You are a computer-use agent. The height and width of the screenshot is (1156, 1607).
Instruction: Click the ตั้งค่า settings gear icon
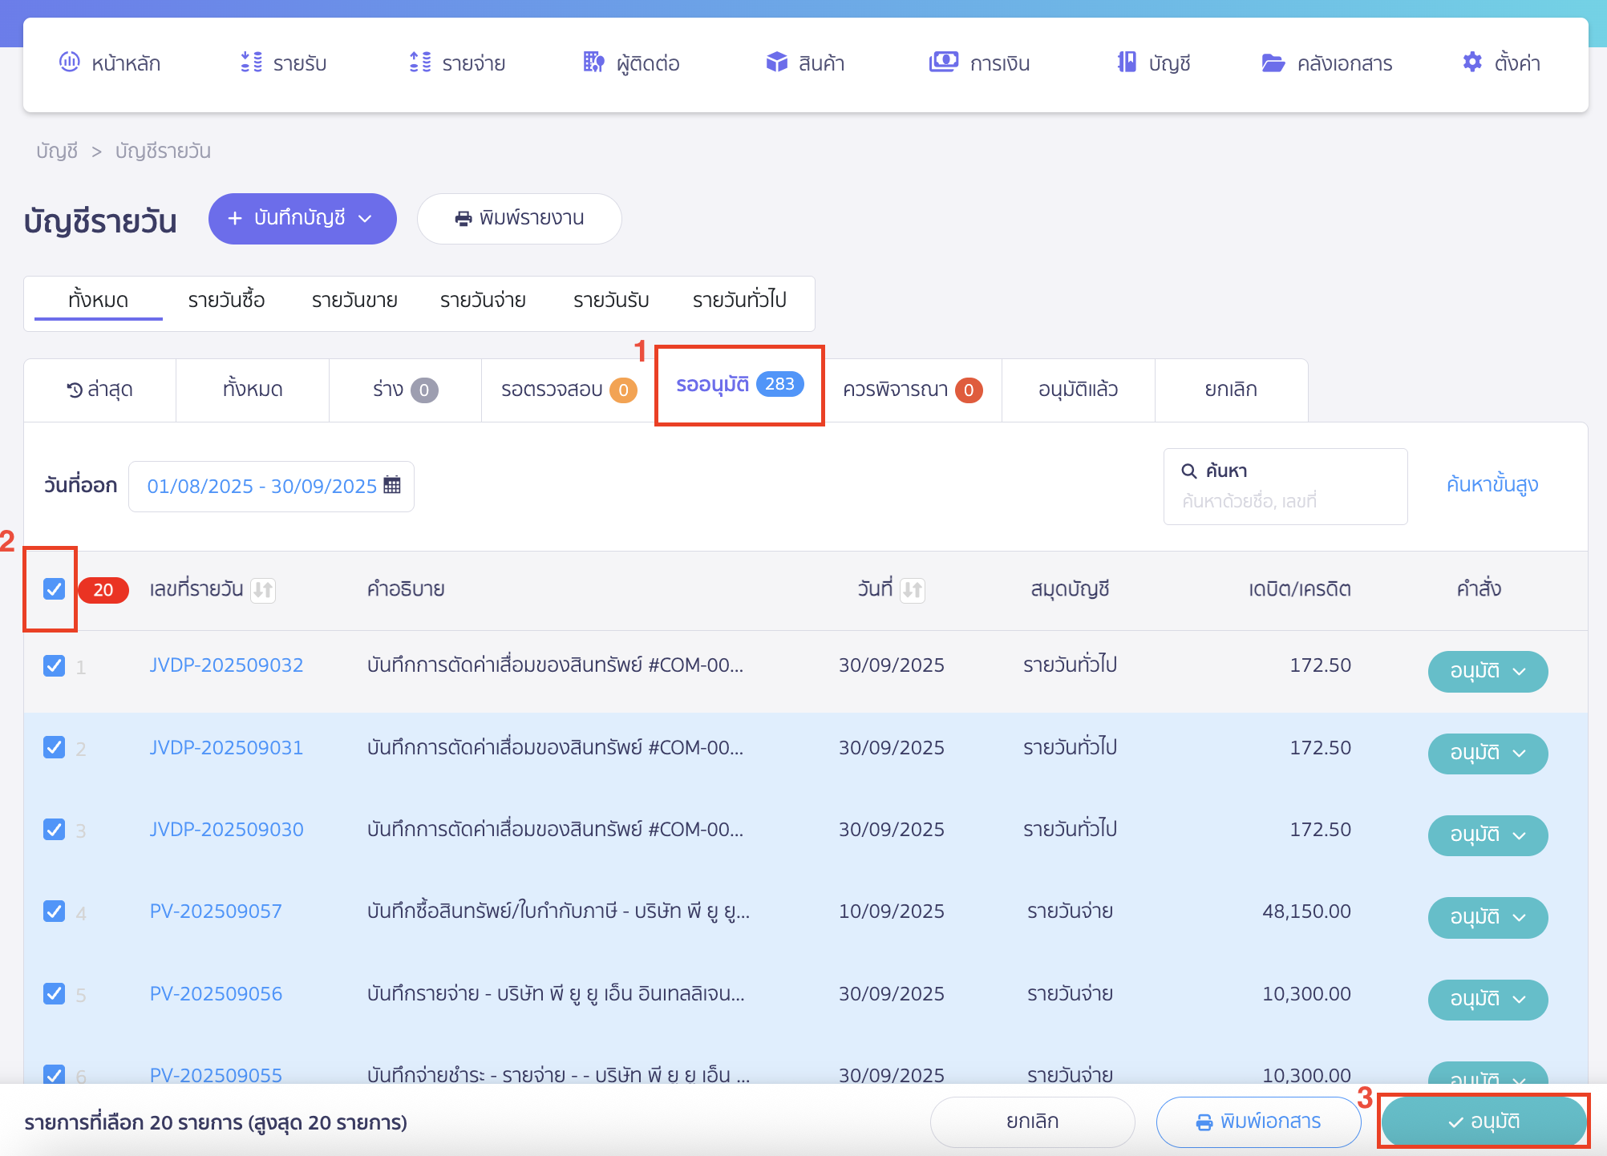pyautogui.click(x=1471, y=62)
